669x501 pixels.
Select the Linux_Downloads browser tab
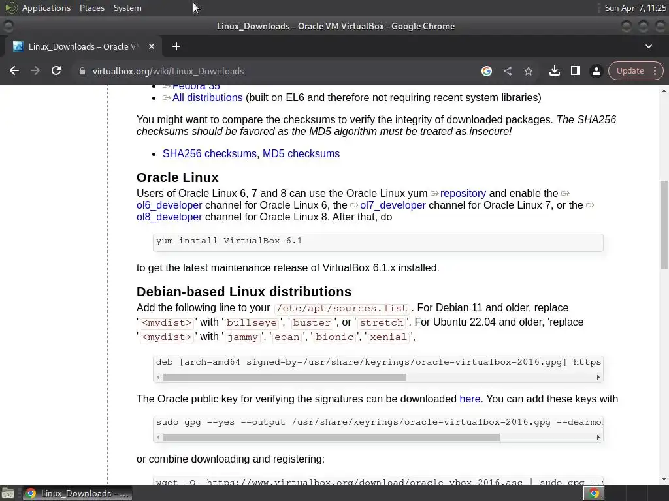click(x=83, y=46)
